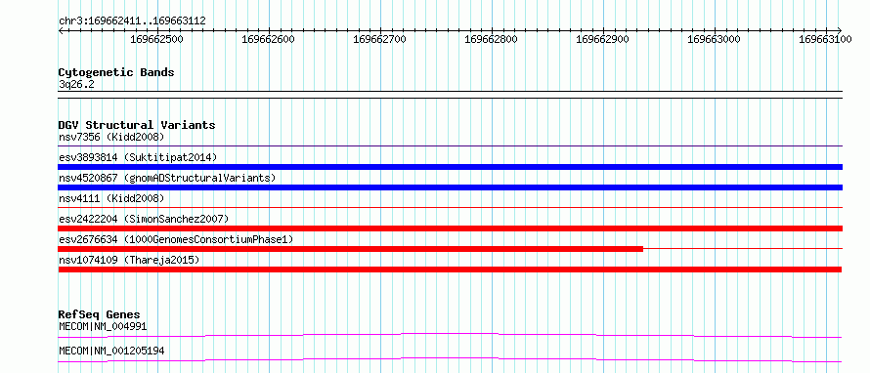This screenshot has height=373, width=870.
Task: Click ruler tick label 169663100
Action: click(x=826, y=39)
